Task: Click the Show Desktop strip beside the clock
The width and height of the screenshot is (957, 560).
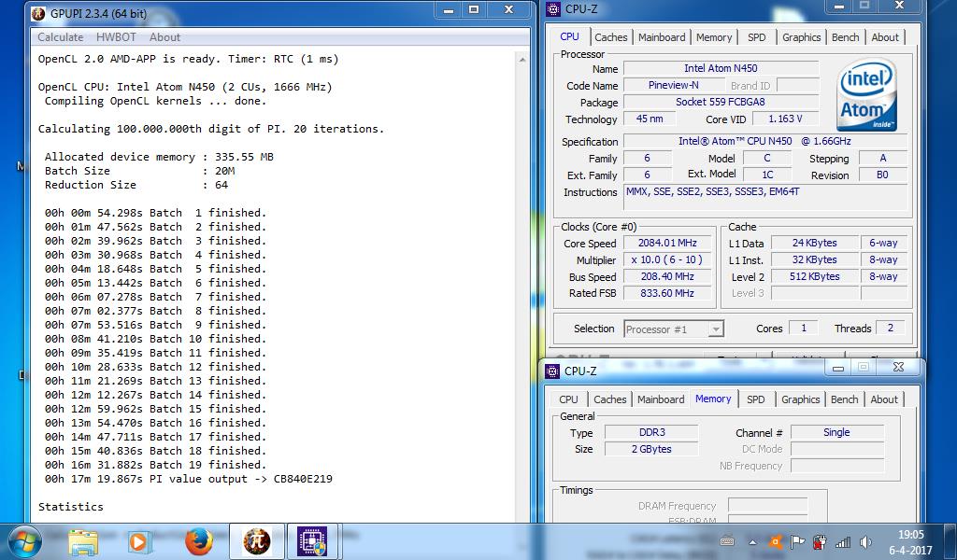Action: [x=950, y=541]
